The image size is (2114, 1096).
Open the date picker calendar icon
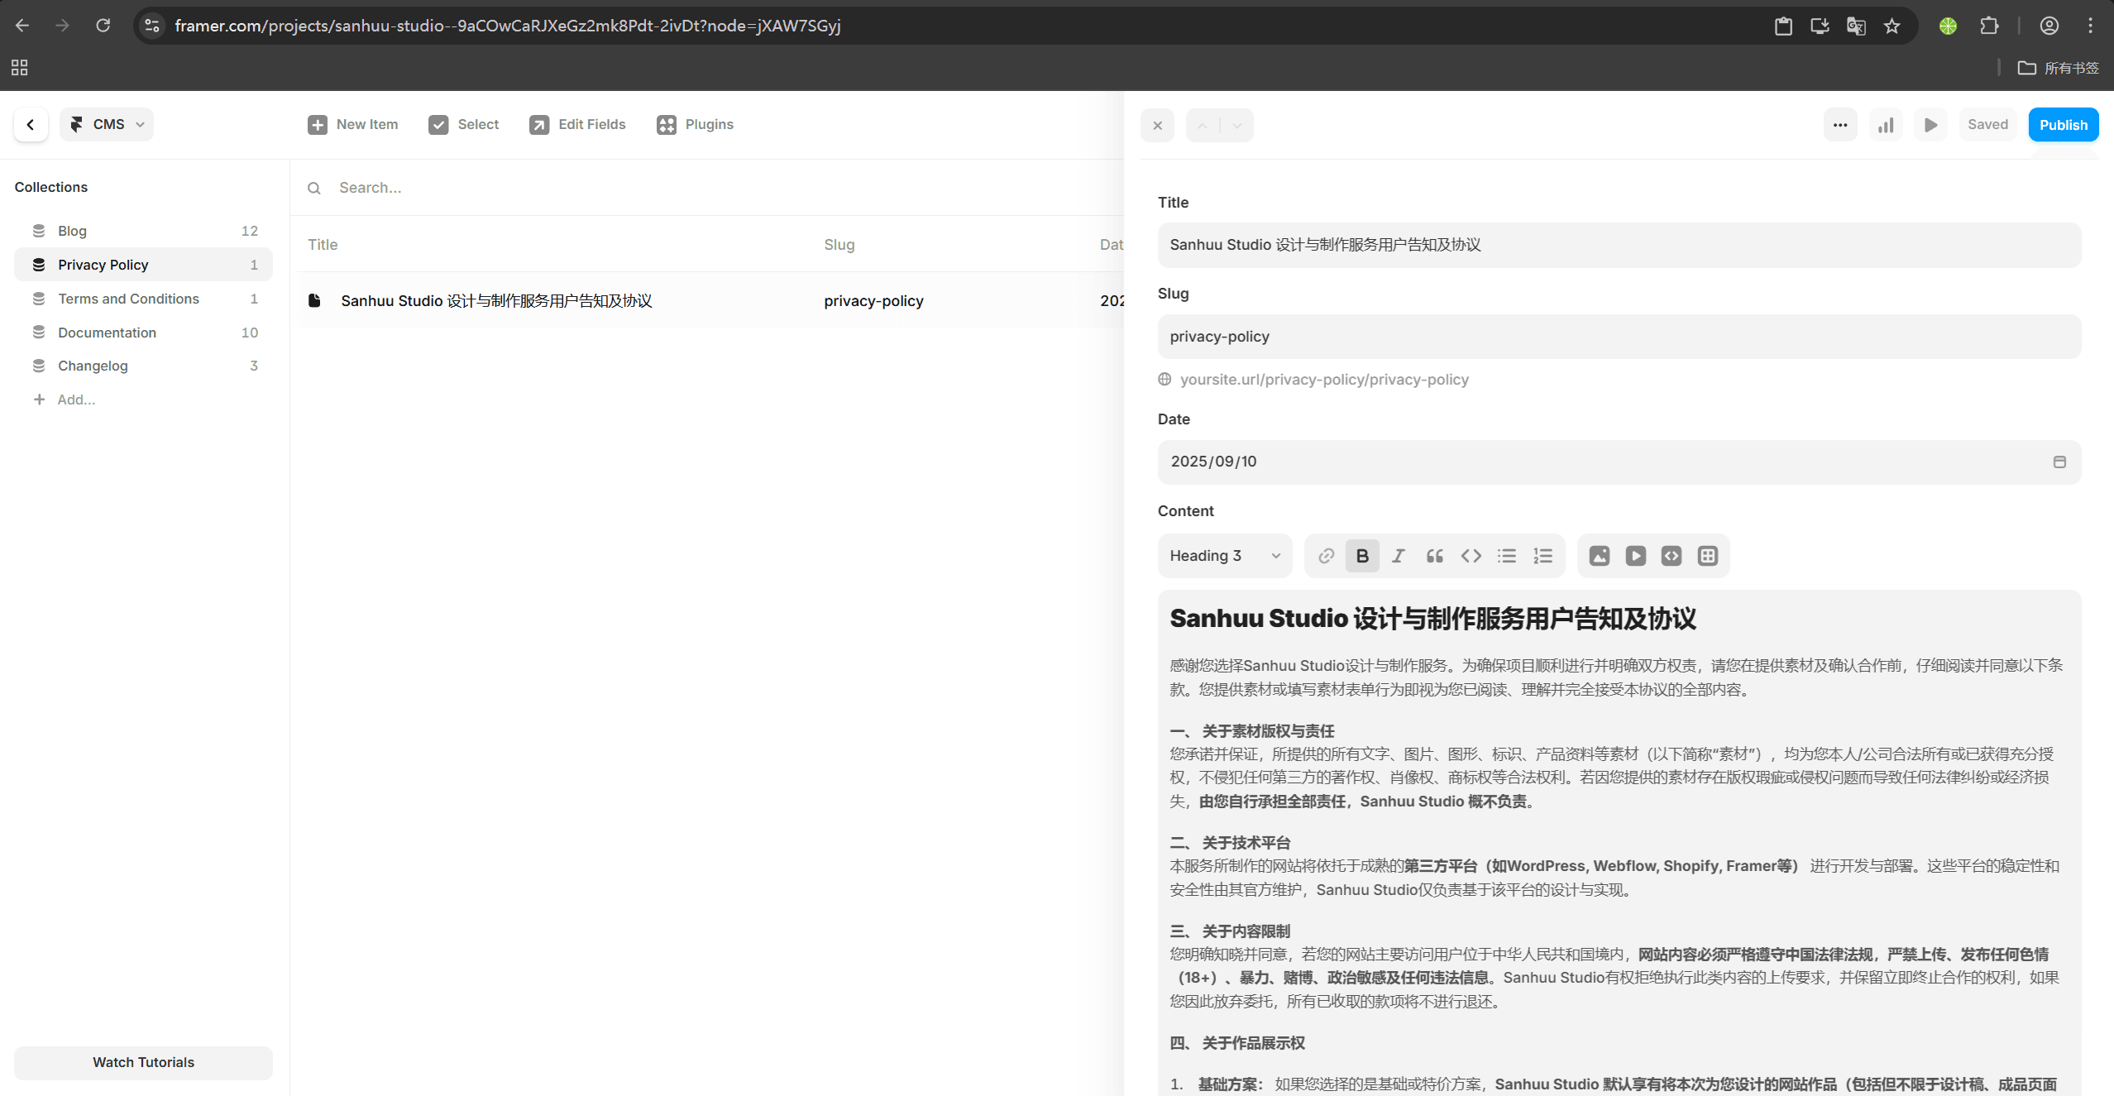tap(2059, 462)
